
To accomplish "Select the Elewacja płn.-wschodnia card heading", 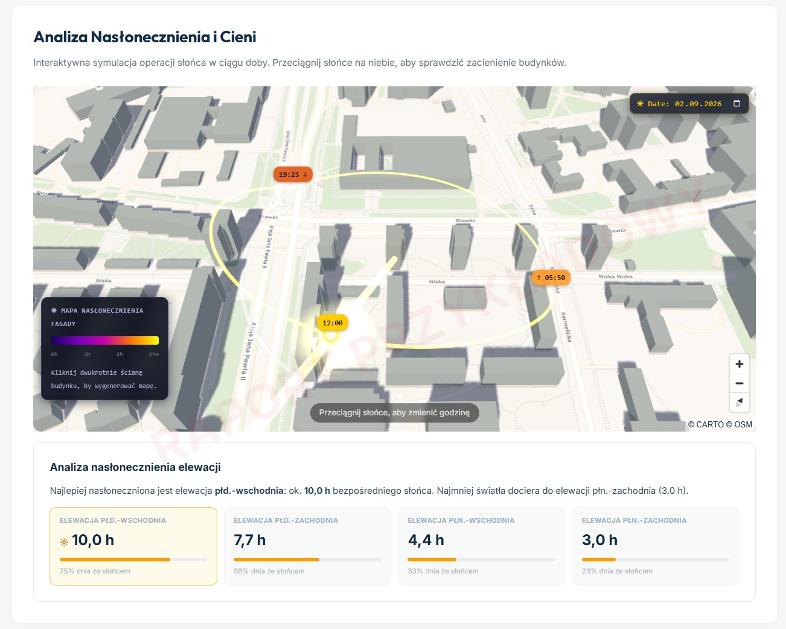I will pyautogui.click(x=461, y=520).
